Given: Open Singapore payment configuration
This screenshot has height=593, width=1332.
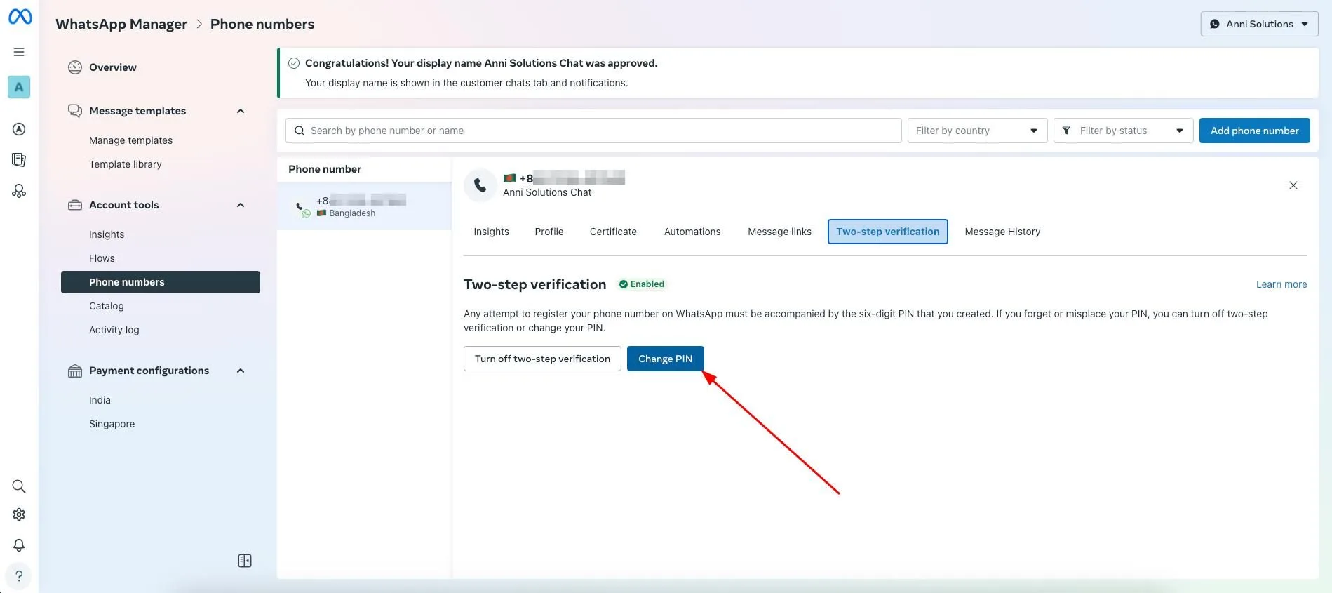Looking at the screenshot, I should 112,424.
